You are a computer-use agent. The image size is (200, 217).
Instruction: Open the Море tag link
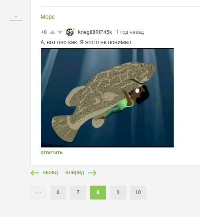pos(48,17)
